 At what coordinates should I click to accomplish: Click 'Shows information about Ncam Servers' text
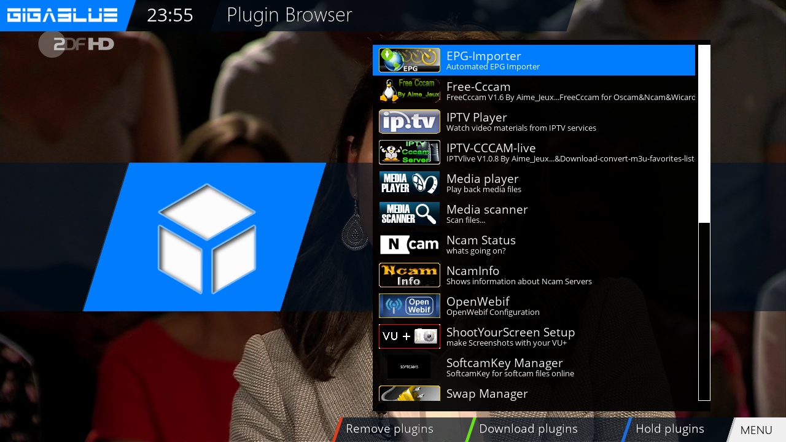[519, 282]
